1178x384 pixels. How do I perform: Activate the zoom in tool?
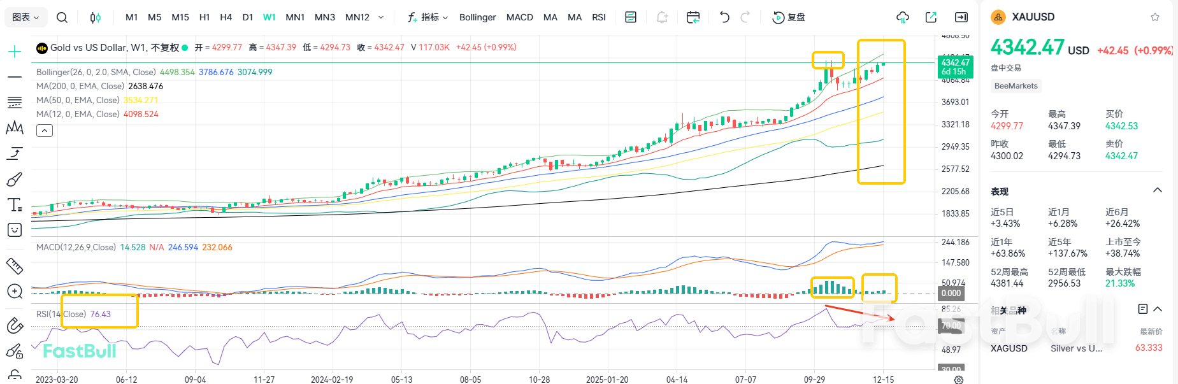(14, 292)
